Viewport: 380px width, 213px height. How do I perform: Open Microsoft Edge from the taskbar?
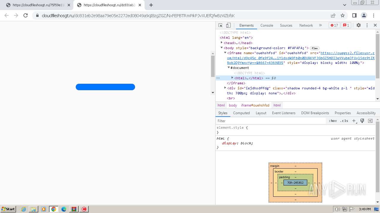64,209
